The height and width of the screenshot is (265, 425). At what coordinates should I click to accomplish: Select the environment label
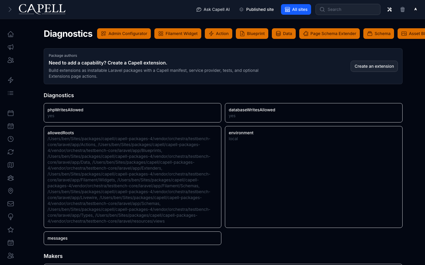pos(241,133)
